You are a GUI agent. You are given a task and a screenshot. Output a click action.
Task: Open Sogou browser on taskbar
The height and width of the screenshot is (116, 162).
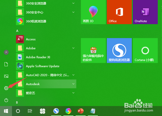(56, 111)
